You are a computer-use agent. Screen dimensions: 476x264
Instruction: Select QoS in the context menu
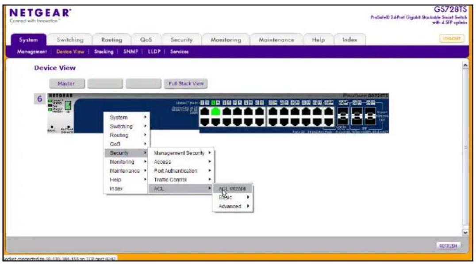(126, 144)
